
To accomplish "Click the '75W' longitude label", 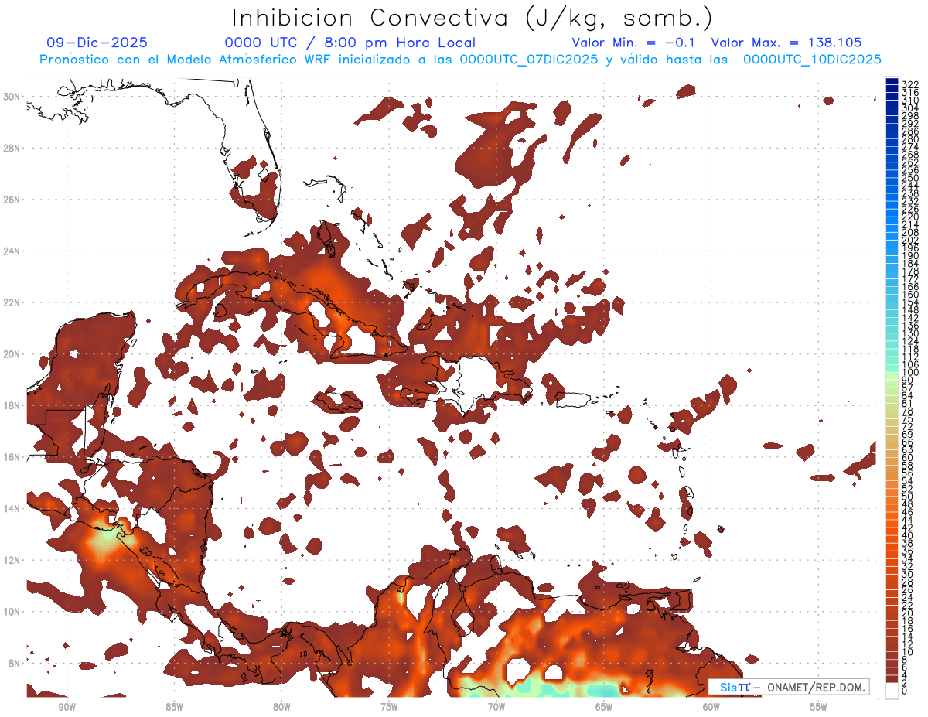I will pos(389,707).
